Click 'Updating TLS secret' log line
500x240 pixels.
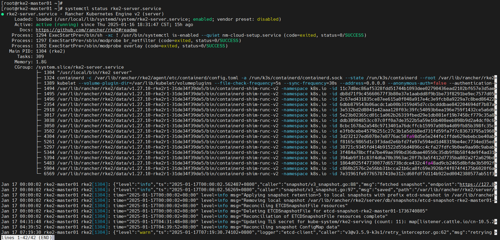click(x=249, y=222)
